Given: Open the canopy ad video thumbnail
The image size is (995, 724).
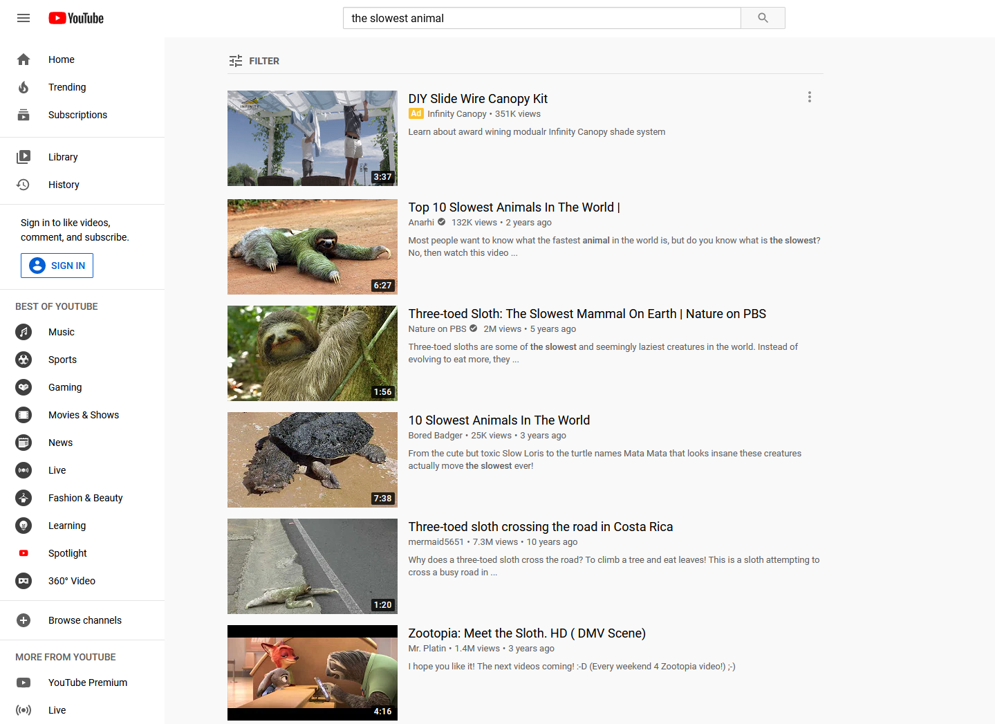Looking at the screenshot, I should [x=313, y=138].
